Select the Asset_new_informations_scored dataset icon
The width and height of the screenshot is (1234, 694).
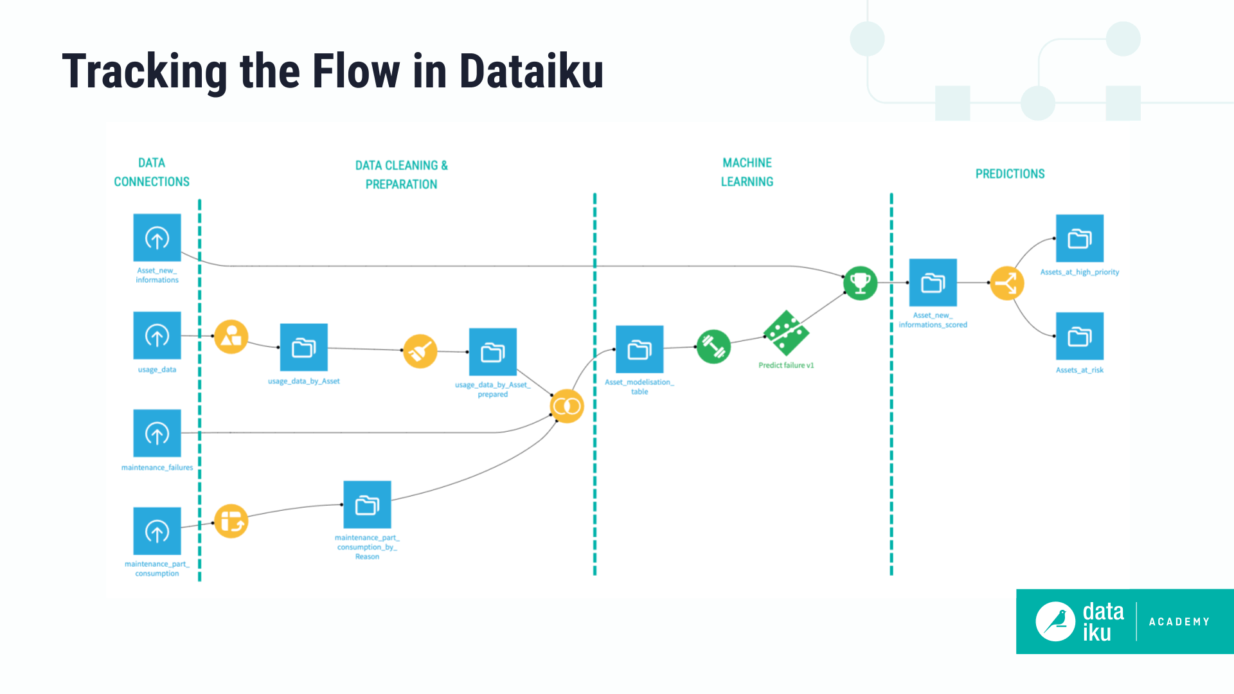[933, 283]
